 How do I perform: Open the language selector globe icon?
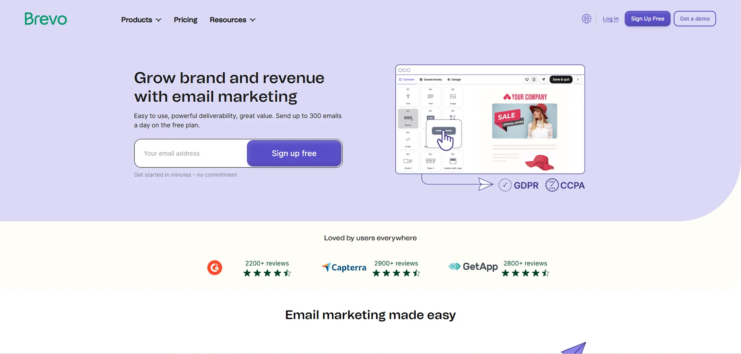point(586,19)
